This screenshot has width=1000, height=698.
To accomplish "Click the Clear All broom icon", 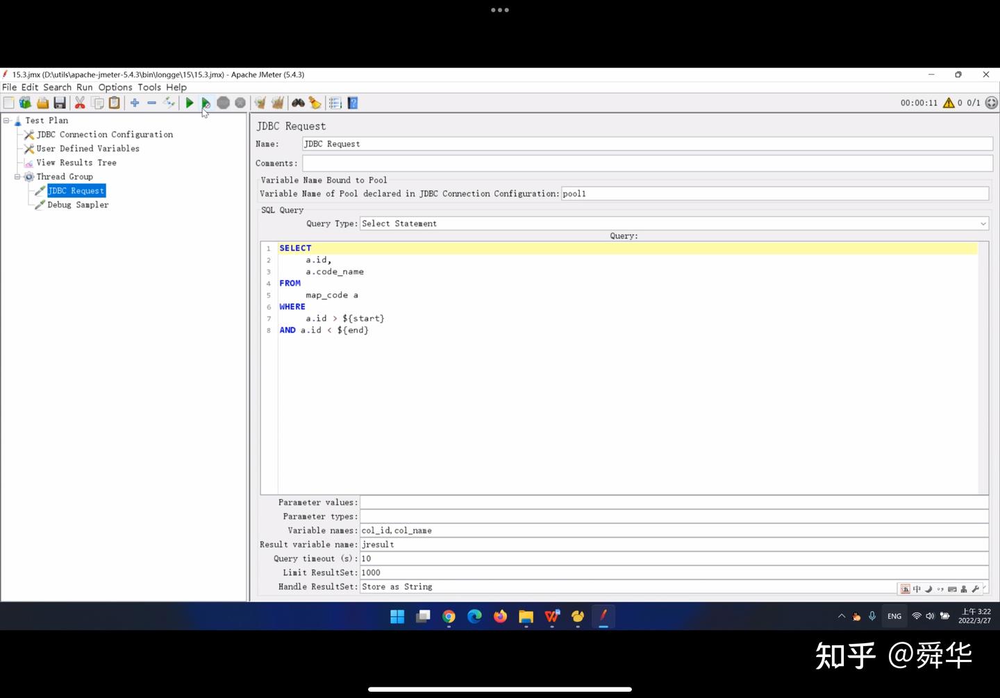I will [277, 103].
